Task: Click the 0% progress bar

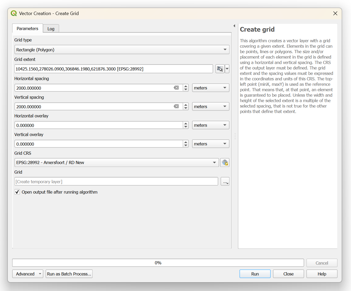Action: (158, 263)
